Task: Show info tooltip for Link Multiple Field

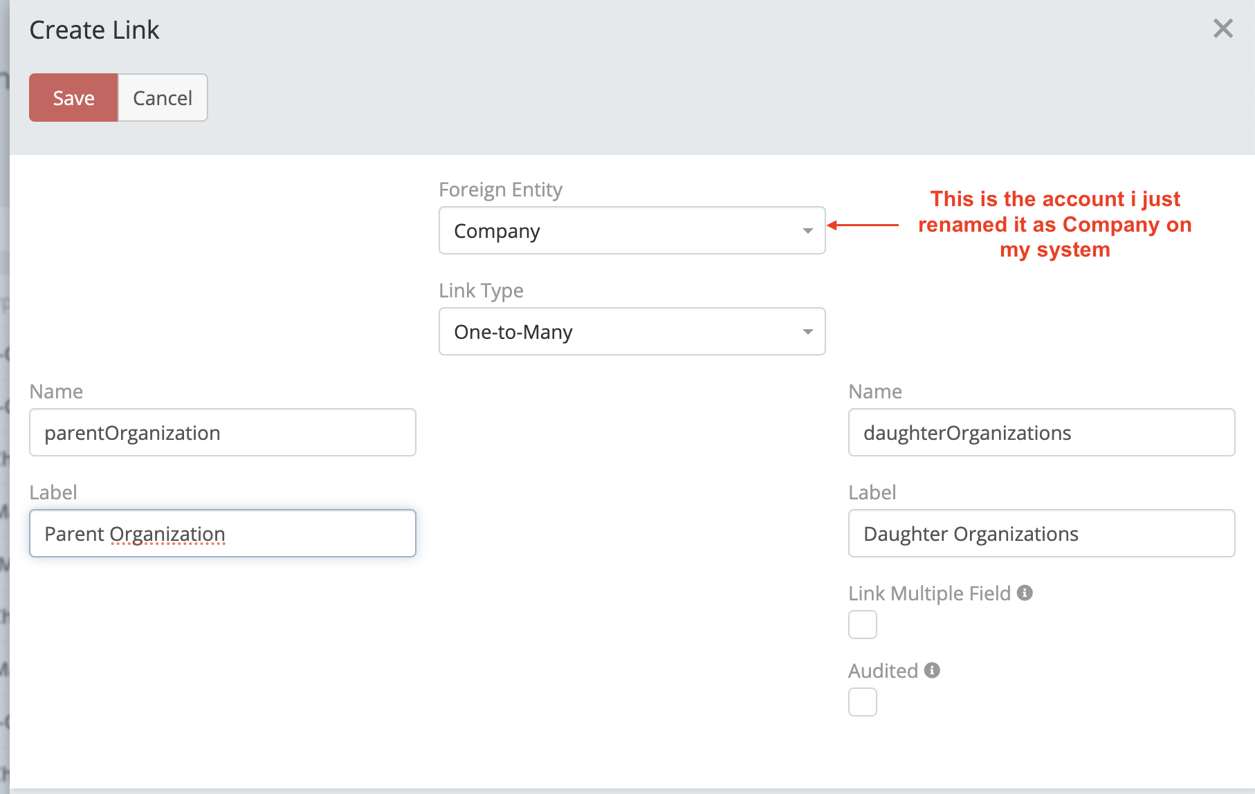Action: (1025, 593)
